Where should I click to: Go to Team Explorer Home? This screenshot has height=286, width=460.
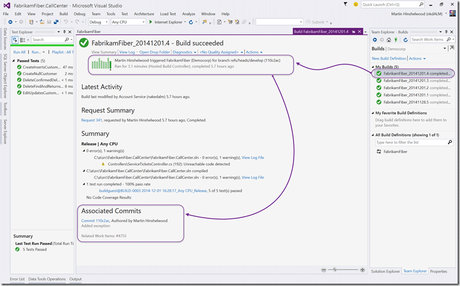point(388,40)
